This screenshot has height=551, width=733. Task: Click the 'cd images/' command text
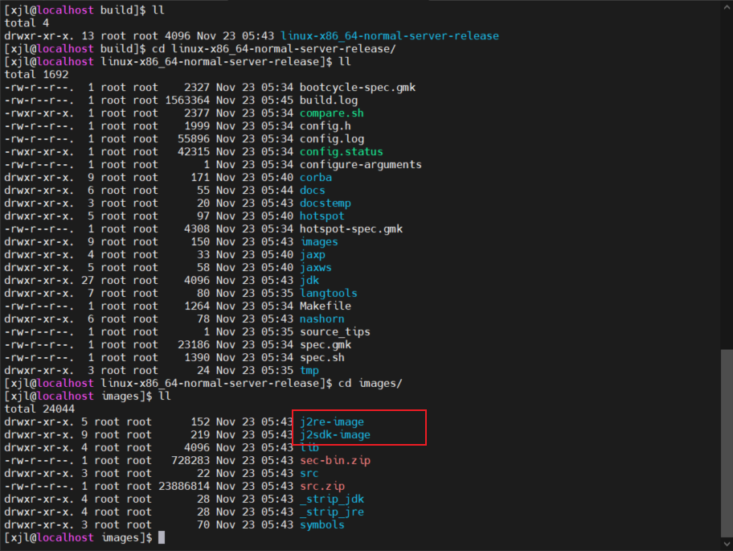click(371, 384)
